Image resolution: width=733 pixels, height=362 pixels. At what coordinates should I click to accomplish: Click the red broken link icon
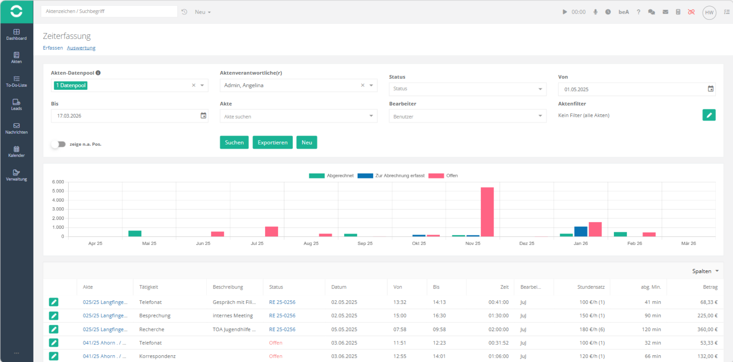[691, 12]
